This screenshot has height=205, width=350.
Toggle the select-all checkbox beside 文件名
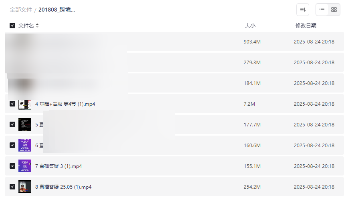tap(12, 26)
